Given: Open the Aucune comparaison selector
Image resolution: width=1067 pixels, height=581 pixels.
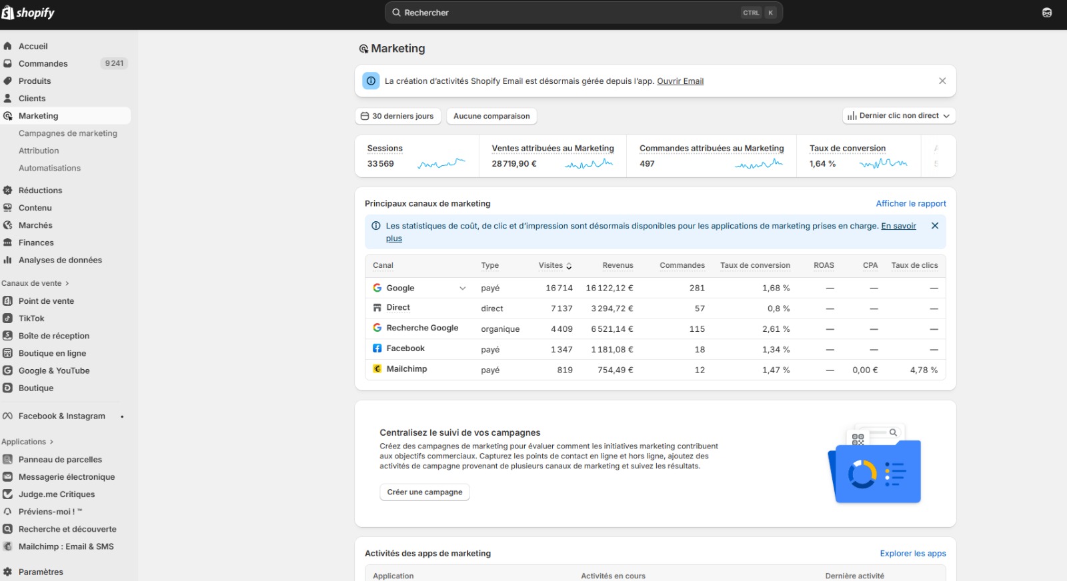Looking at the screenshot, I should tap(491, 116).
